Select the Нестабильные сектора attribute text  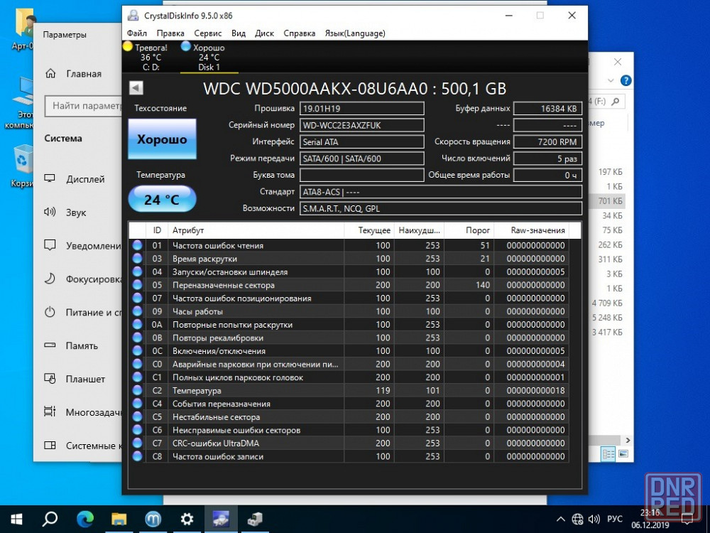coord(216,417)
